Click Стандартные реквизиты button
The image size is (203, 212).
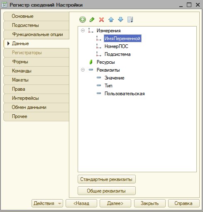[107, 179]
